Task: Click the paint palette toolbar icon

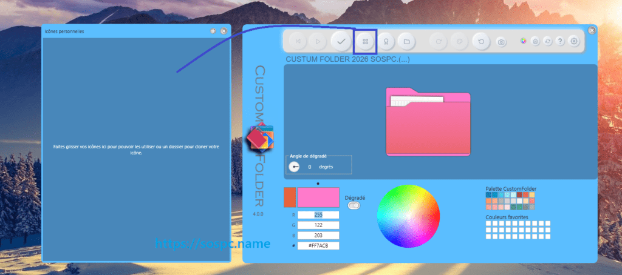Action: [460, 41]
